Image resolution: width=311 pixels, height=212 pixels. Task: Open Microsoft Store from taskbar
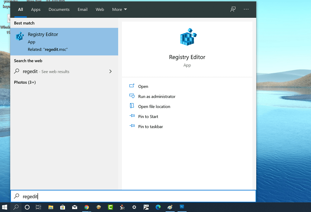tap(63, 207)
